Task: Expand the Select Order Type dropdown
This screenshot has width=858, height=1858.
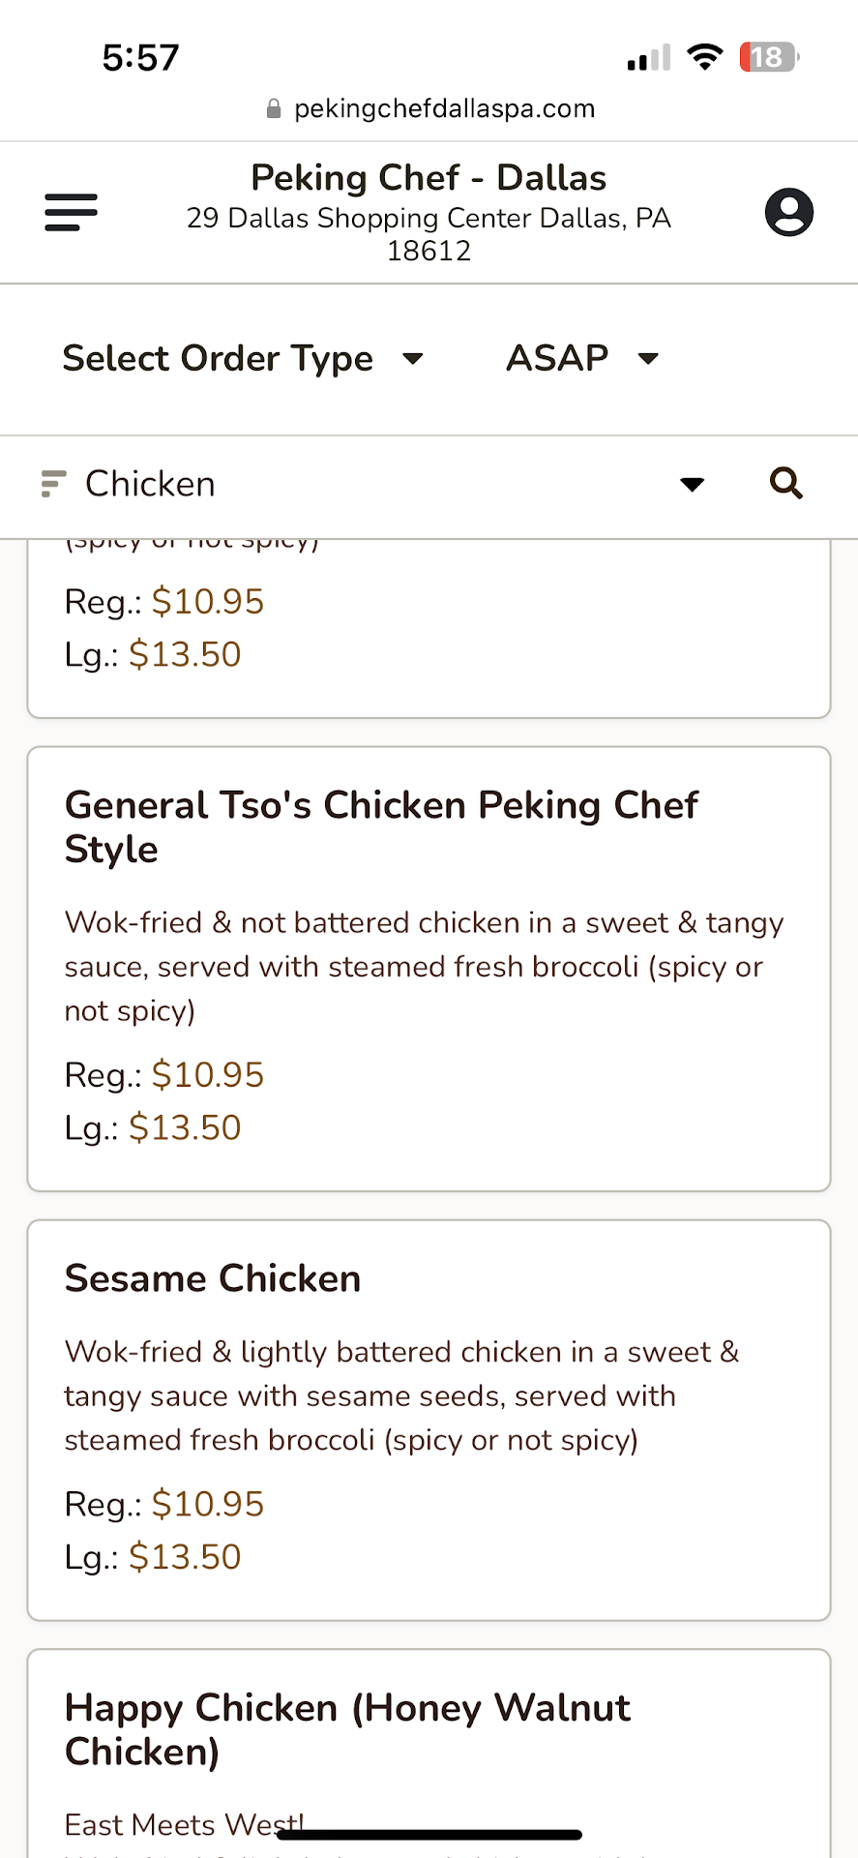Action: click(x=243, y=359)
